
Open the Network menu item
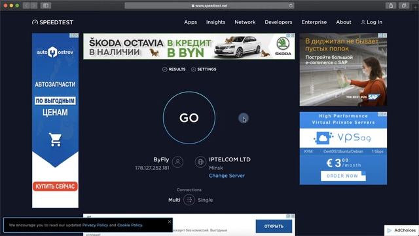pyautogui.click(x=245, y=22)
